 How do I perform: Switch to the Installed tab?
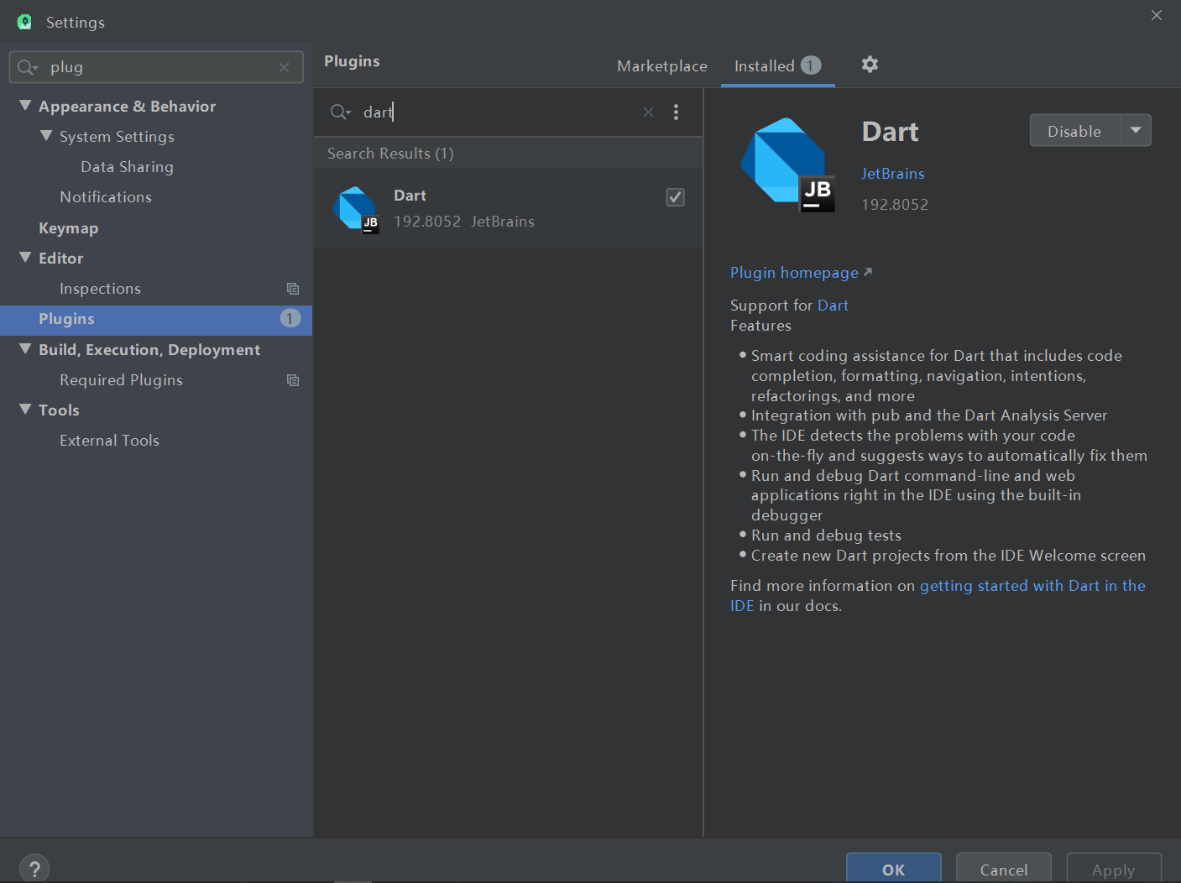[x=777, y=65]
